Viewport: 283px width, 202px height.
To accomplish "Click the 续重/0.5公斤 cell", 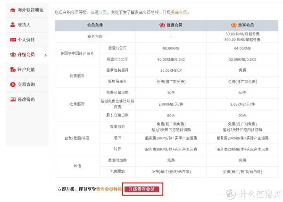I will tap(117, 59).
